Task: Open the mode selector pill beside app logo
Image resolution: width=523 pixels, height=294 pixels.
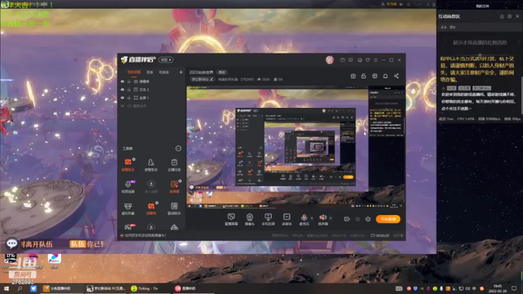Action: (166, 59)
